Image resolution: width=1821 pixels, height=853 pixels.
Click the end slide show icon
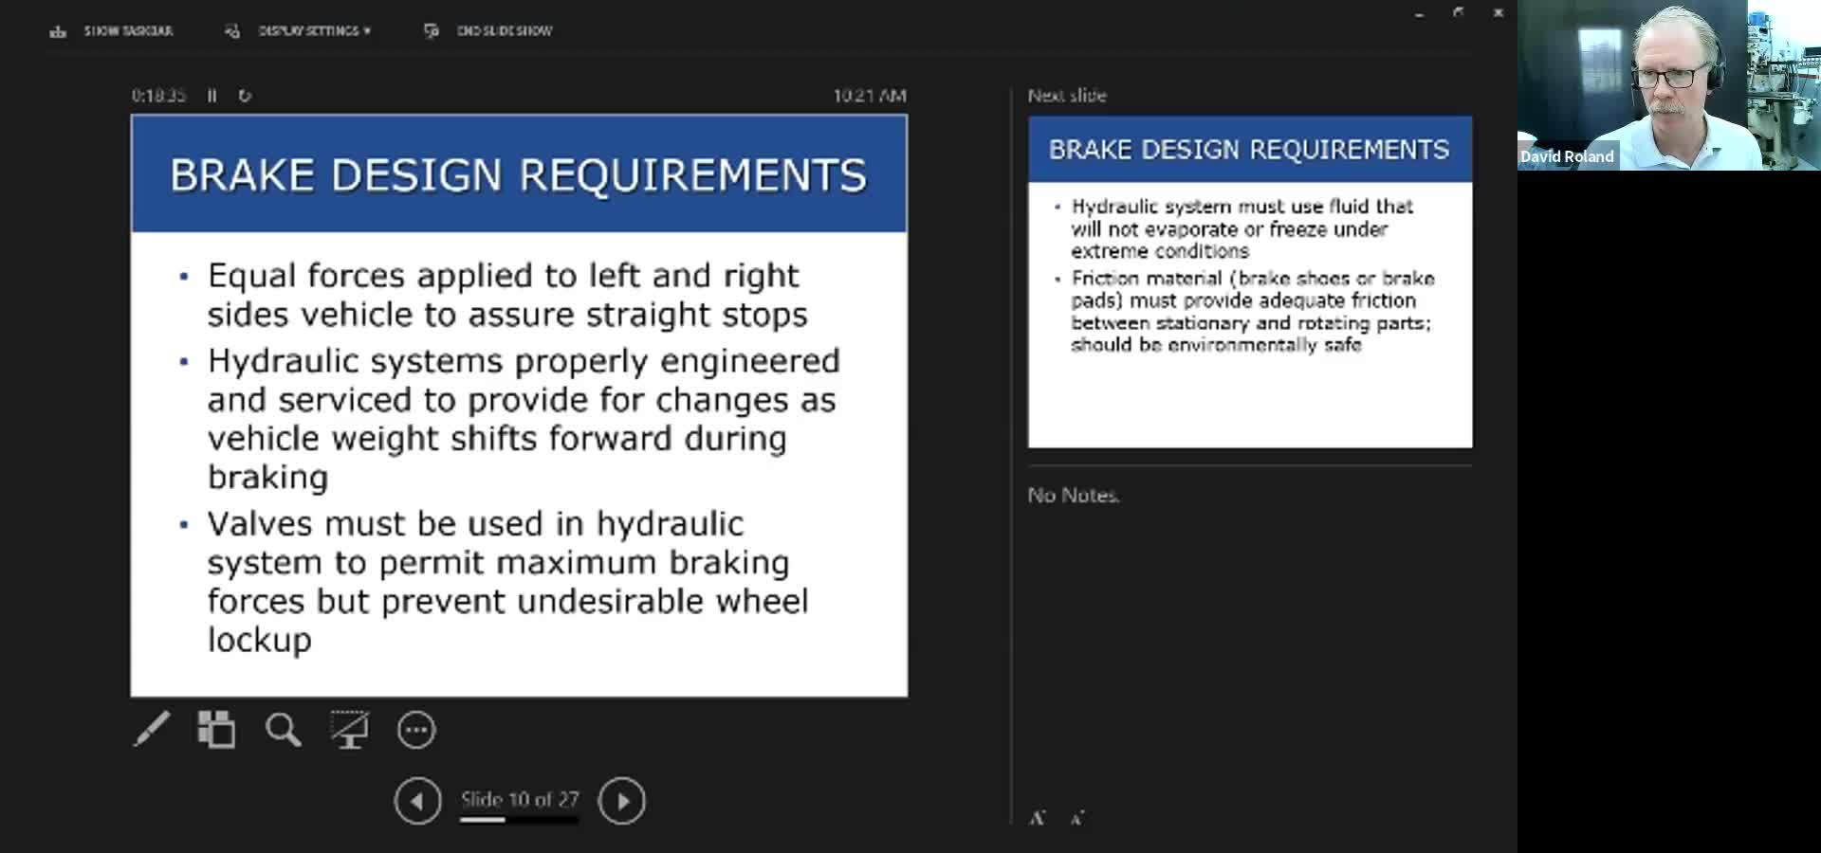click(x=432, y=31)
